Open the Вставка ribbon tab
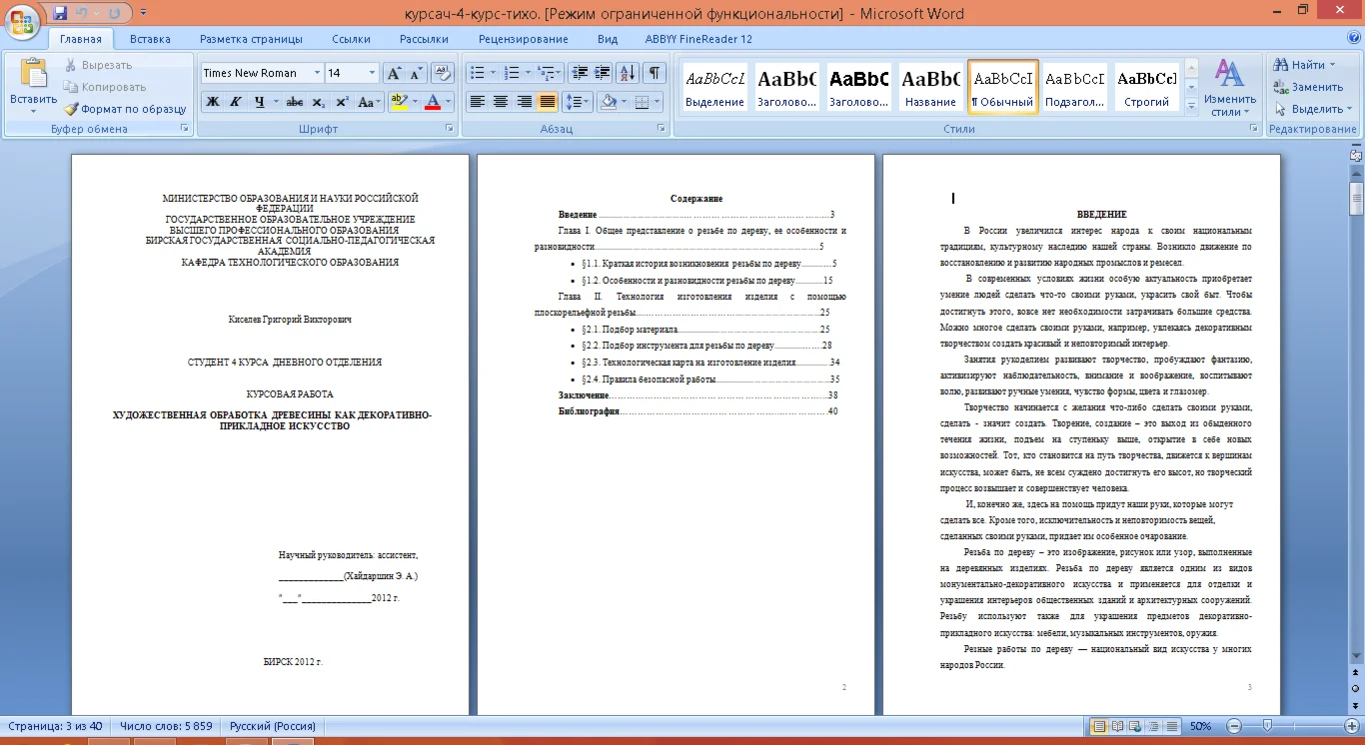The width and height of the screenshot is (1365, 745). 150,39
